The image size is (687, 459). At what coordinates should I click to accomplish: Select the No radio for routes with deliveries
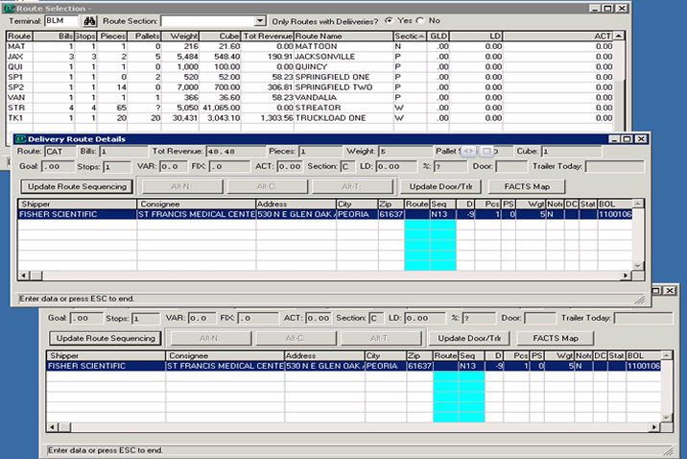420,20
